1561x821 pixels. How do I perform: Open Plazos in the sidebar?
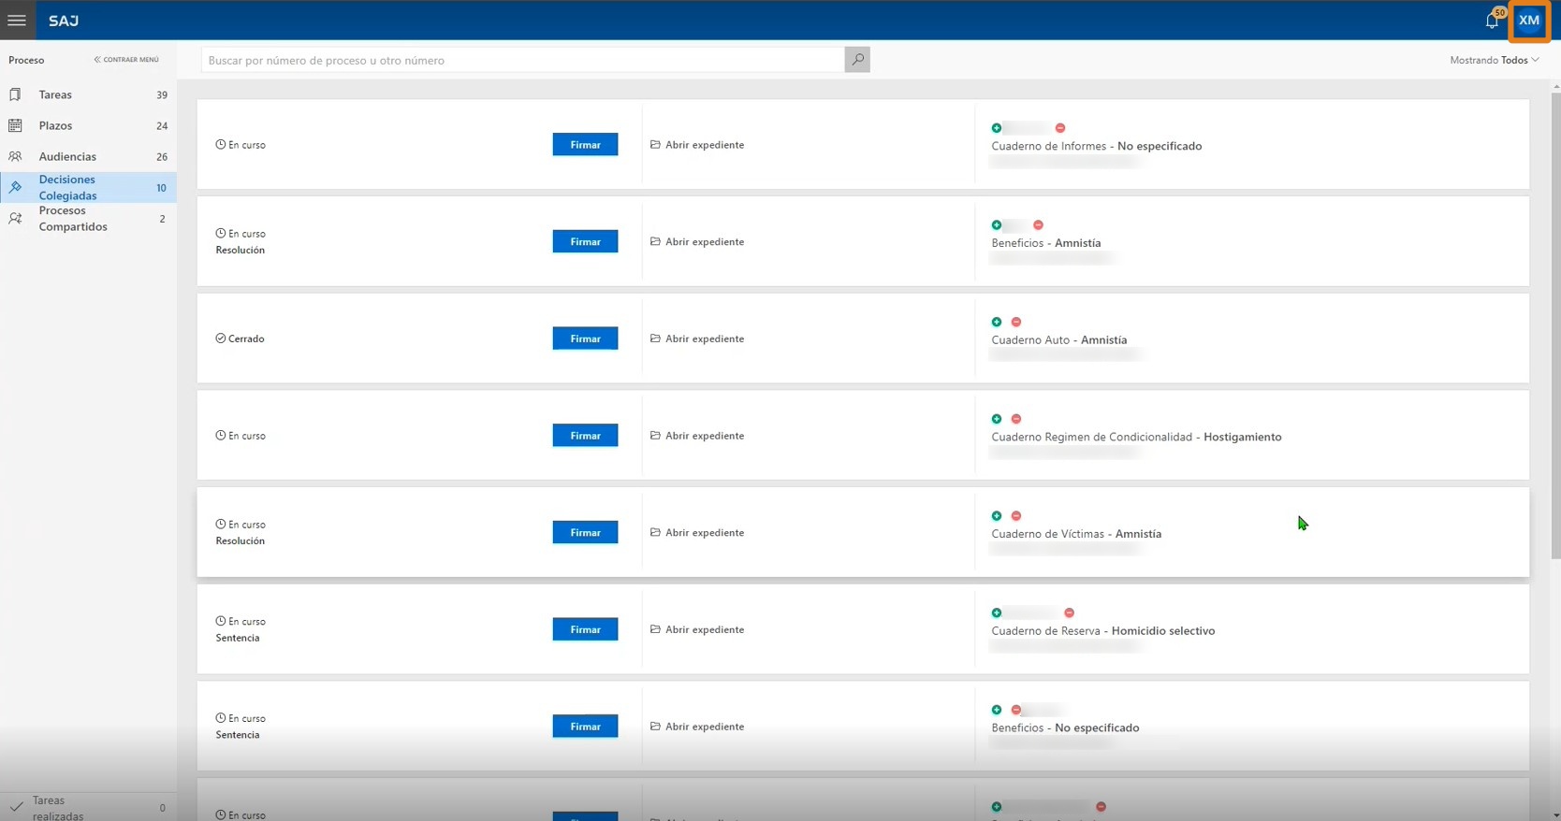(55, 125)
